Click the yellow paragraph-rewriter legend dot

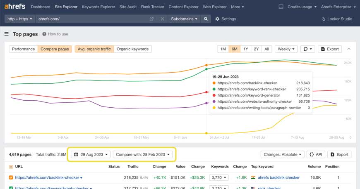tap(214, 108)
